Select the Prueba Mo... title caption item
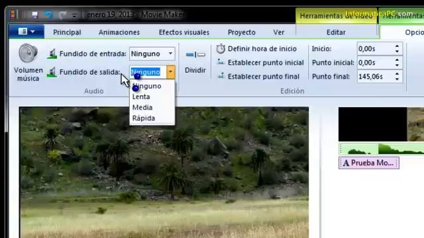 [x=369, y=163]
